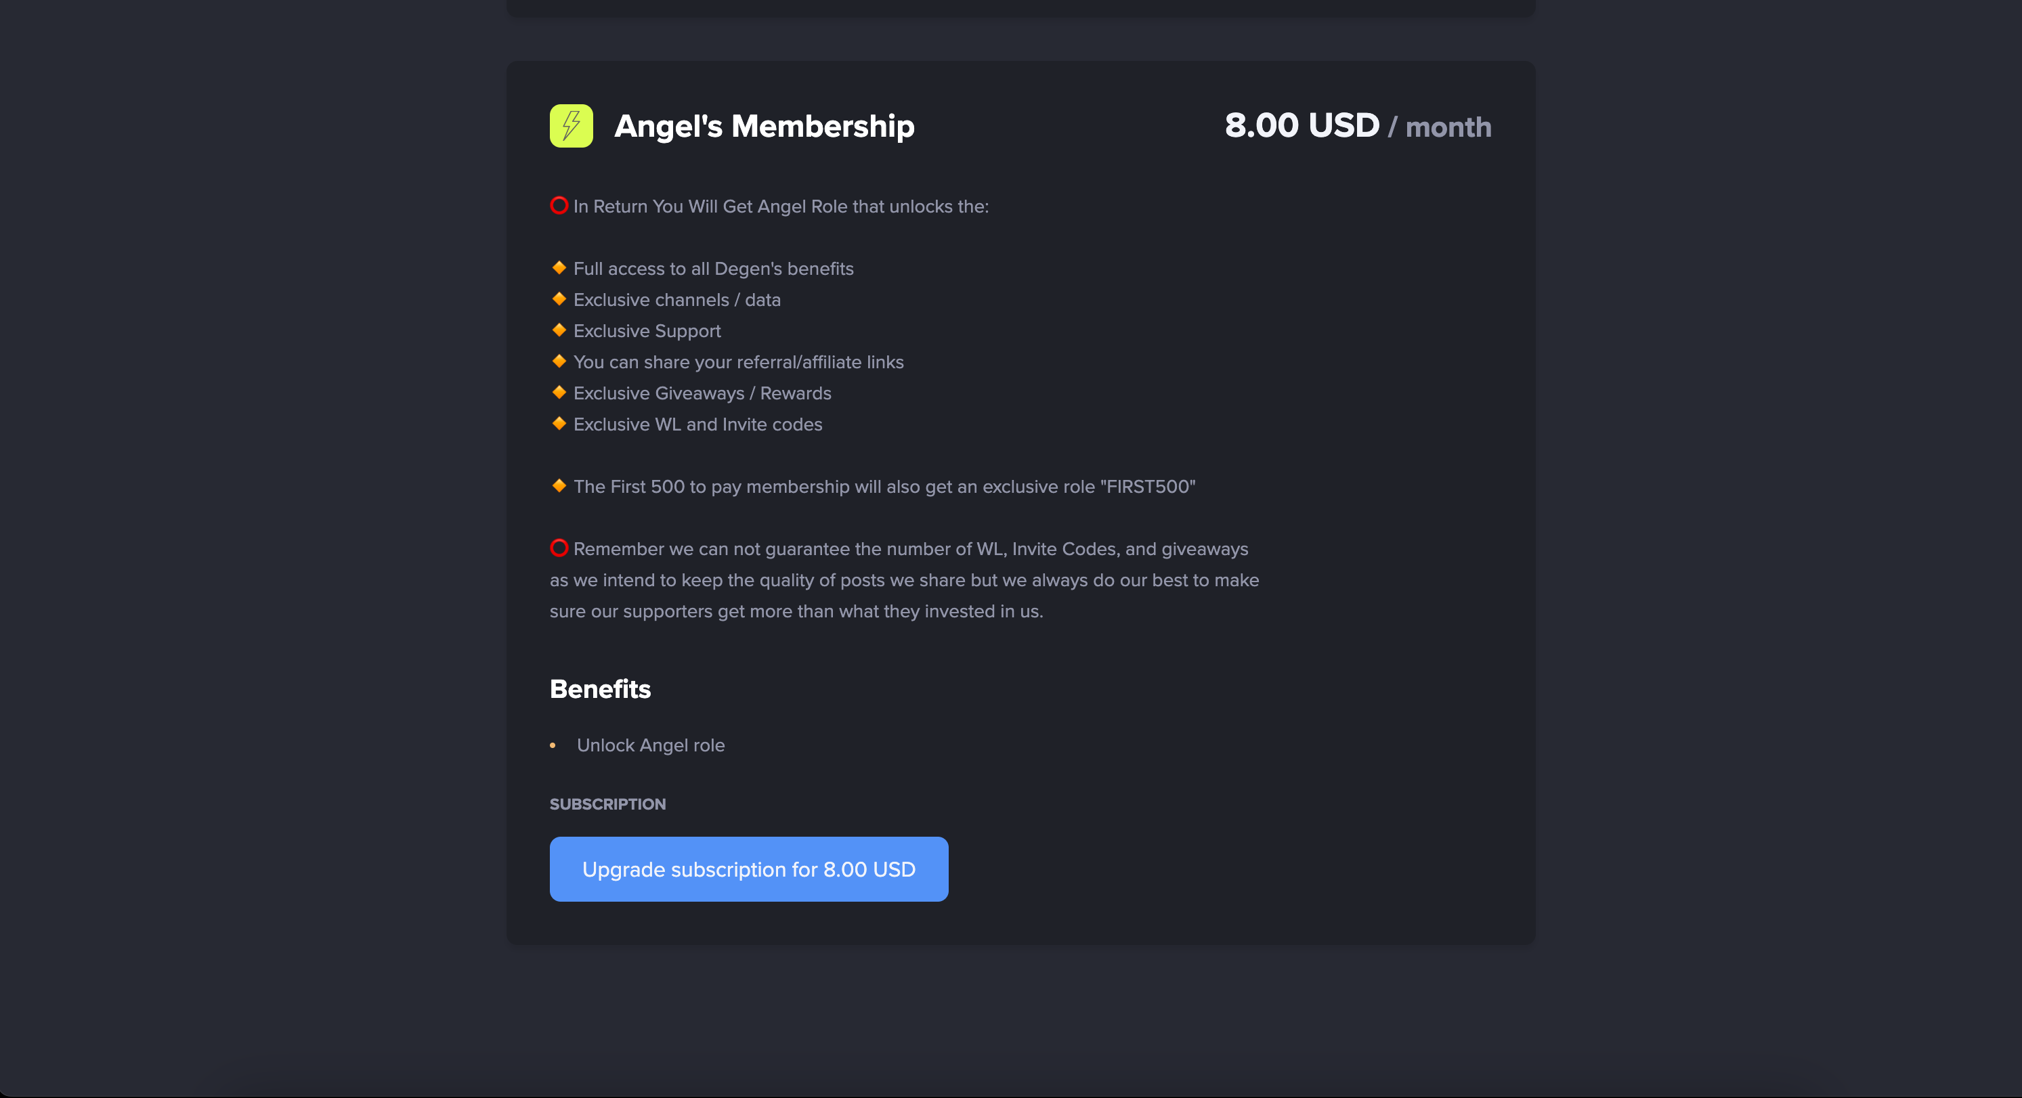Click the orange diamond beside 'Exclusive channels / data'
The image size is (2022, 1098).
(x=559, y=299)
